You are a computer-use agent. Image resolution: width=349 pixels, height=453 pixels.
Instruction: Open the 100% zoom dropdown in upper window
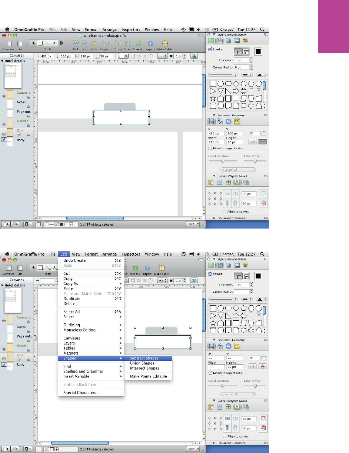click(x=193, y=224)
